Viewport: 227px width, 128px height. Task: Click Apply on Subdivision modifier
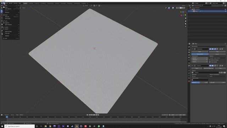click(200, 52)
